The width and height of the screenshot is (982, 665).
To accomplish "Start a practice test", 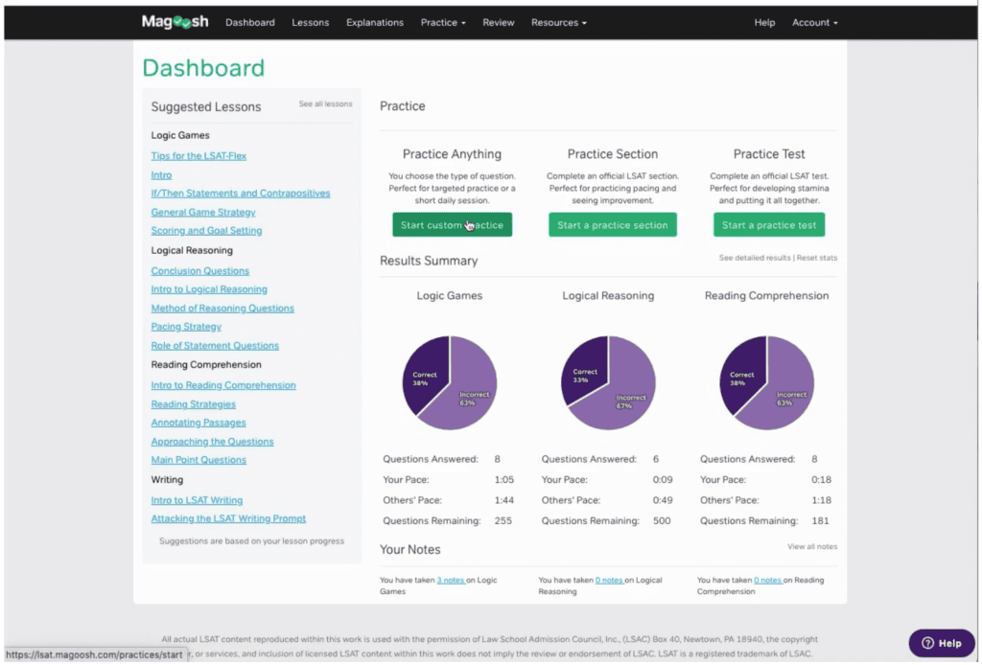I will [768, 224].
